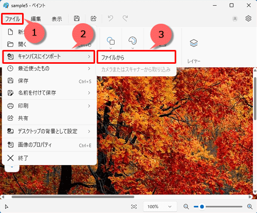Click the 最近使ったもの clock icon
Viewport: 257px width, 213px height.
pos(10,68)
